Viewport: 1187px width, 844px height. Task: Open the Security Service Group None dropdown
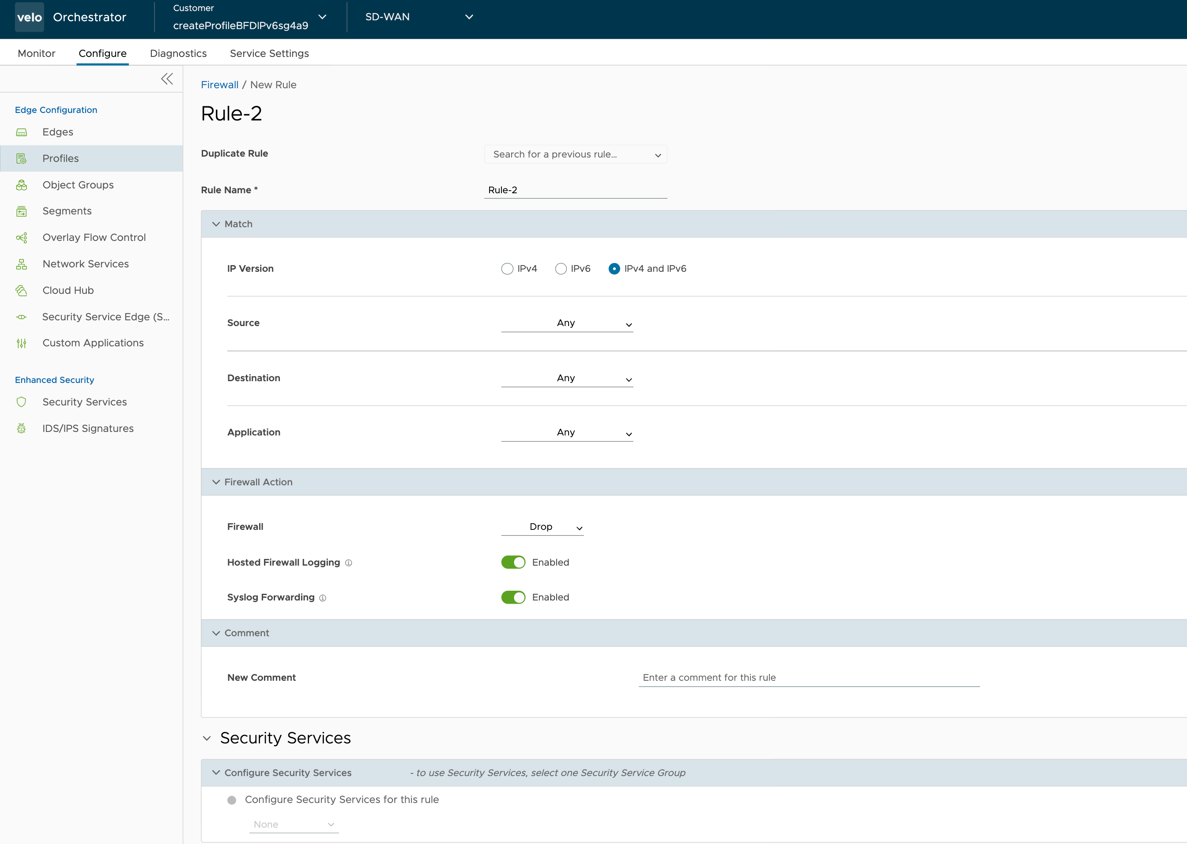[x=294, y=825]
